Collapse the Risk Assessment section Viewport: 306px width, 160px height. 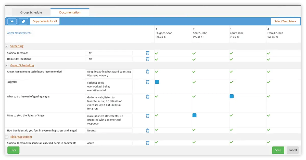pos(7,137)
